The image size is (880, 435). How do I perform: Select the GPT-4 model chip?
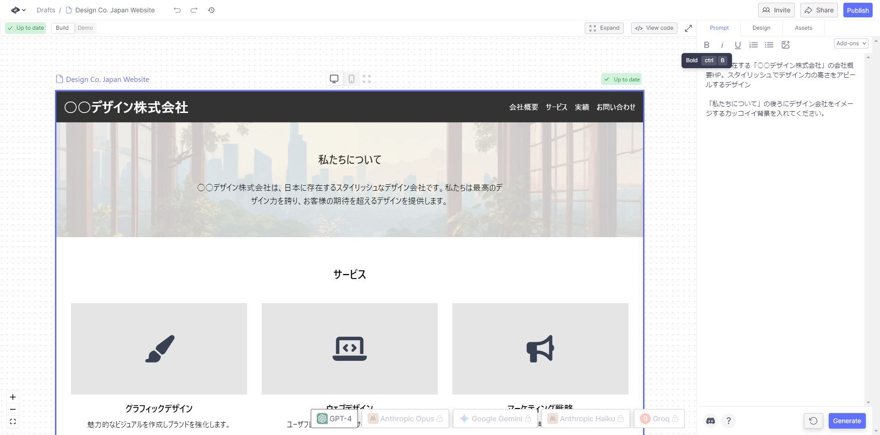pos(334,418)
